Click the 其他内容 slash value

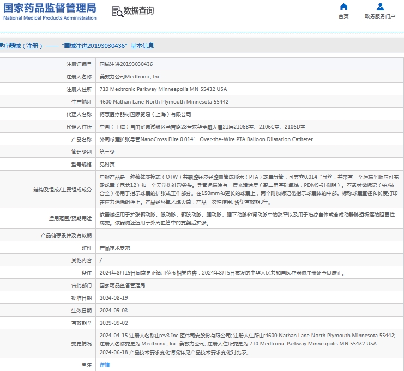click(x=101, y=260)
